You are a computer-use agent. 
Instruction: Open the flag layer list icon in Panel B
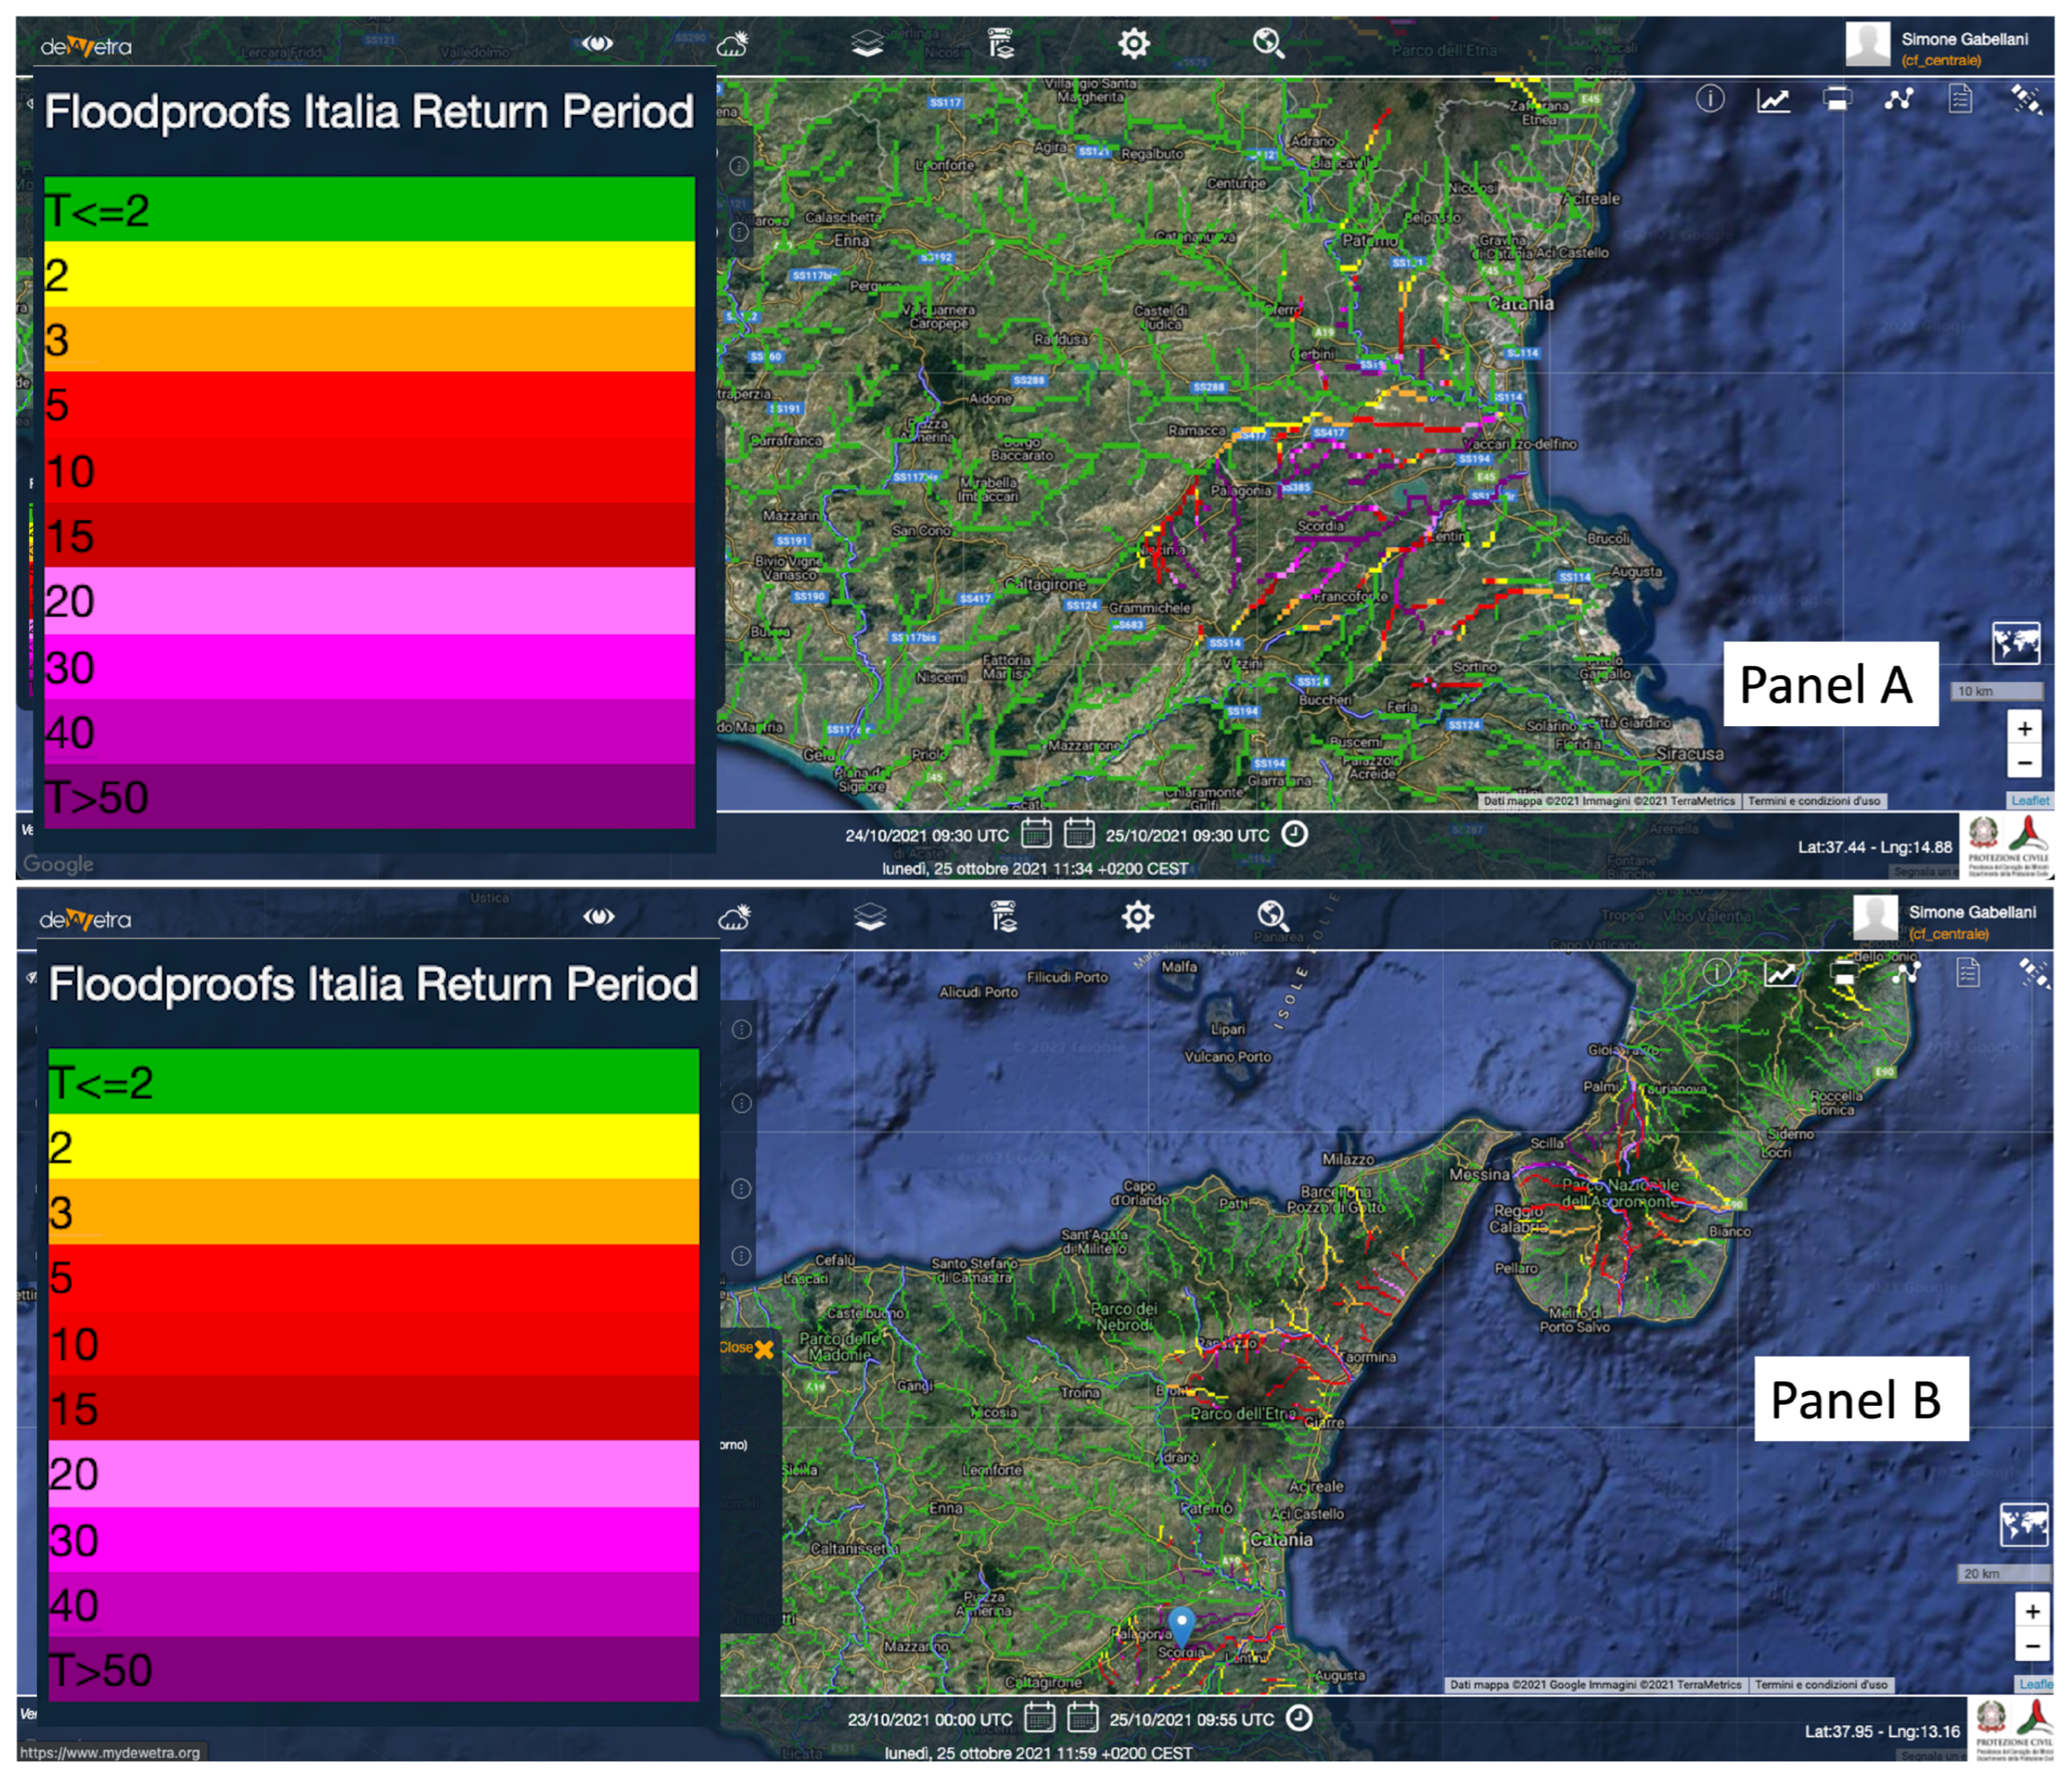(x=1003, y=916)
